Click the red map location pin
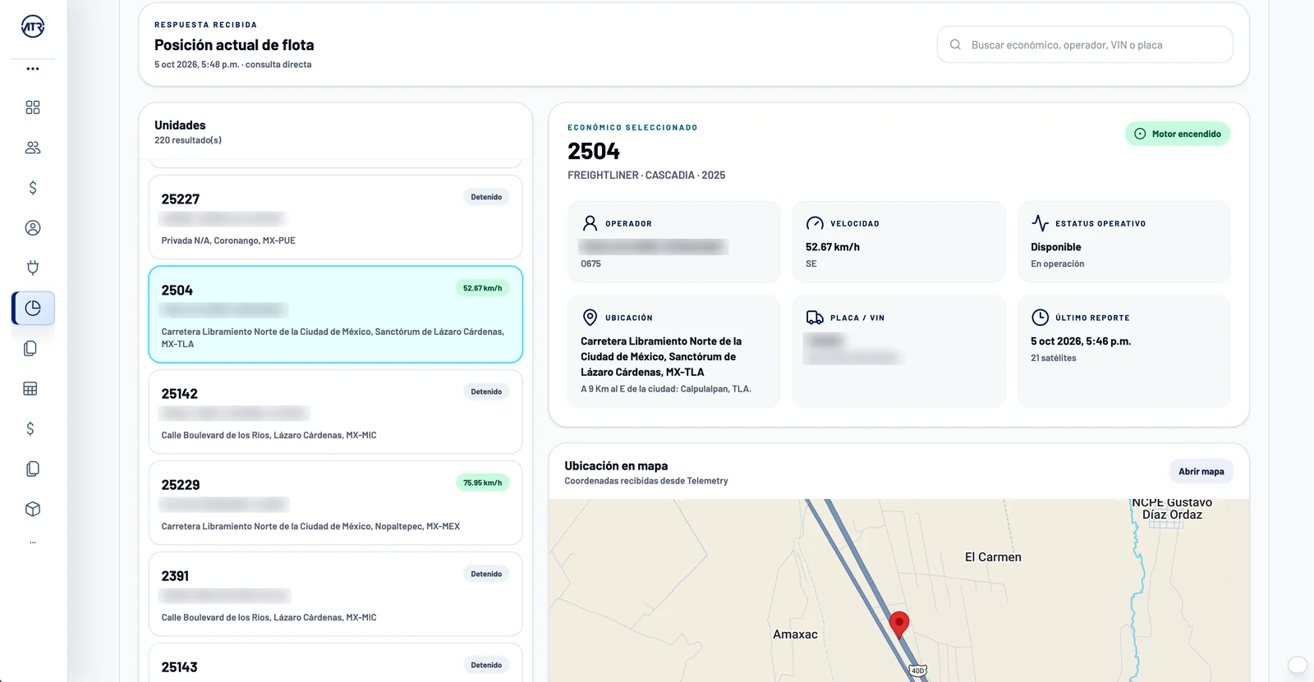1314x682 pixels. tap(899, 625)
